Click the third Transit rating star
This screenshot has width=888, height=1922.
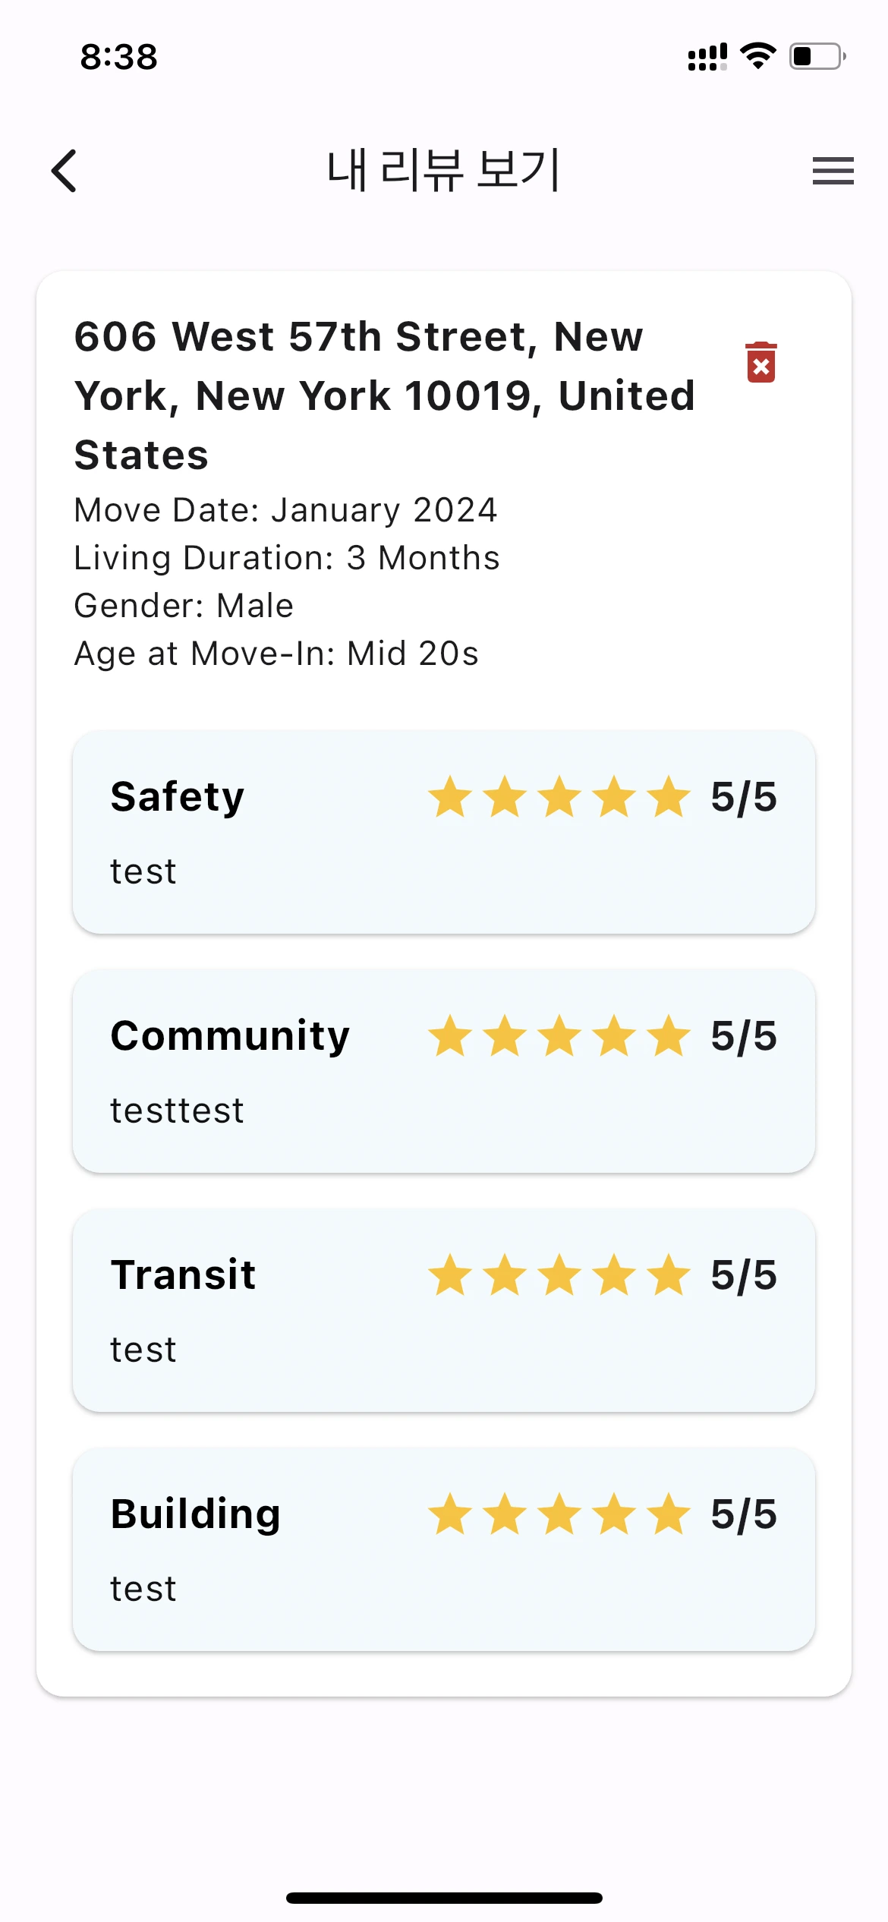[559, 1275]
